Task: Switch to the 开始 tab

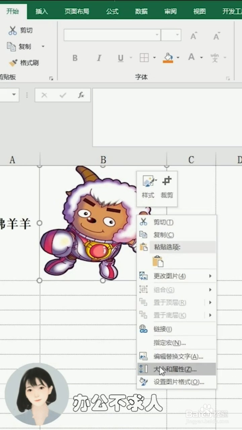Action: [x=13, y=11]
